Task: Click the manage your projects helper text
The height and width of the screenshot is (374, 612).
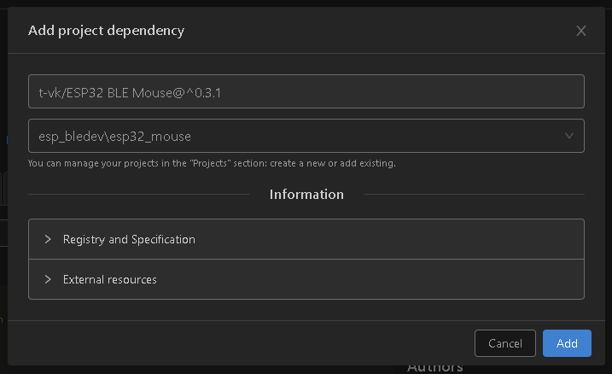Action: pyautogui.click(x=212, y=163)
